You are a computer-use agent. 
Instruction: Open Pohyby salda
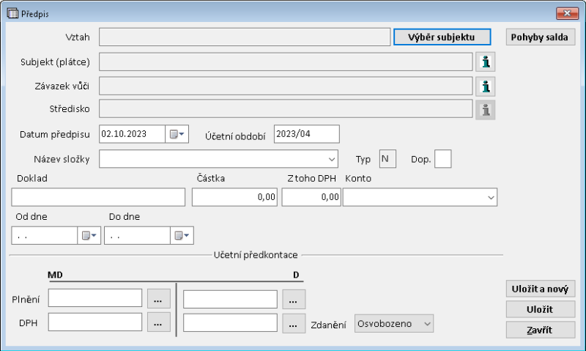click(x=539, y=37)
